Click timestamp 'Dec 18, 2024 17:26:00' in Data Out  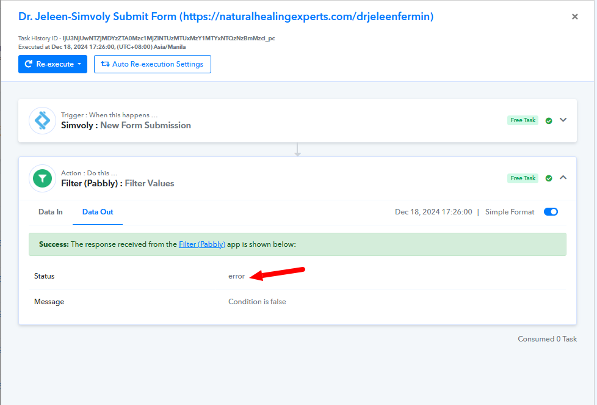point(433,212)
